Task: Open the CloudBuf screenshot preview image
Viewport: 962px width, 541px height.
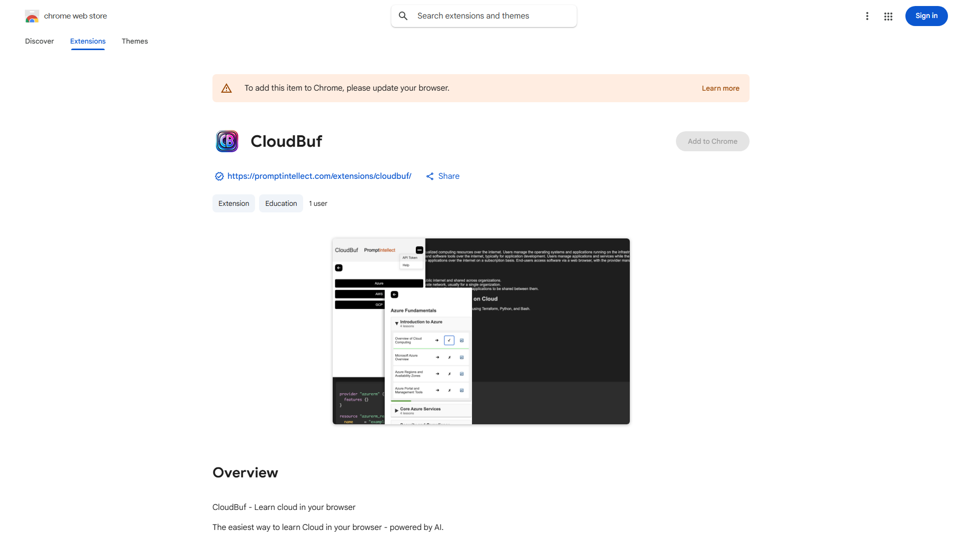Action: [x=481, y=331]
